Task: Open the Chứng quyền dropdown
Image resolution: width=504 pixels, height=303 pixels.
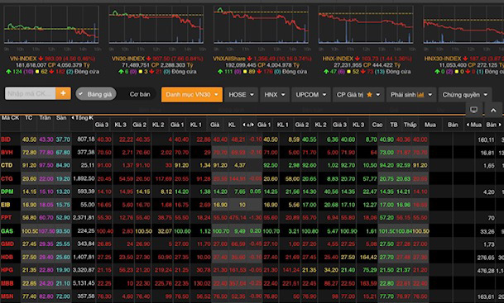Action: 465,95
